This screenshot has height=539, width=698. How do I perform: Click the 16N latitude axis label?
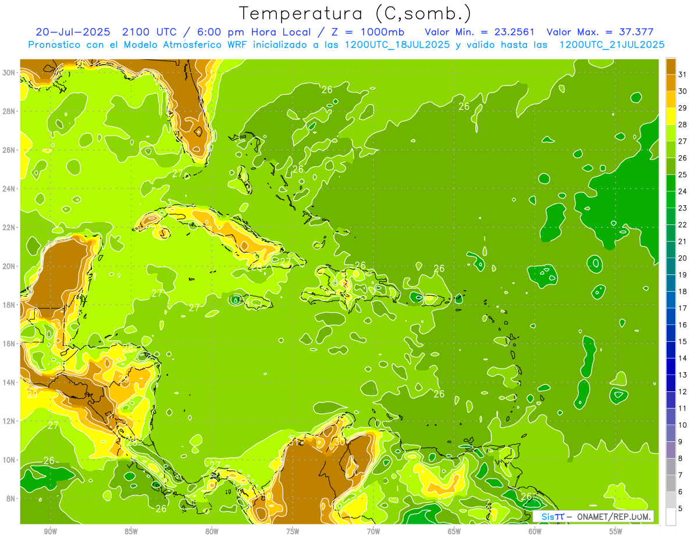coord(9,344)
